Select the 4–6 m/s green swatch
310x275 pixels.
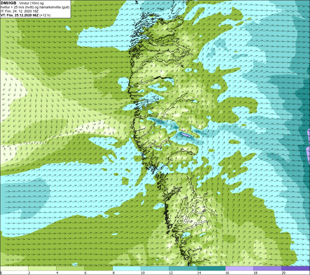pos(70,268)
